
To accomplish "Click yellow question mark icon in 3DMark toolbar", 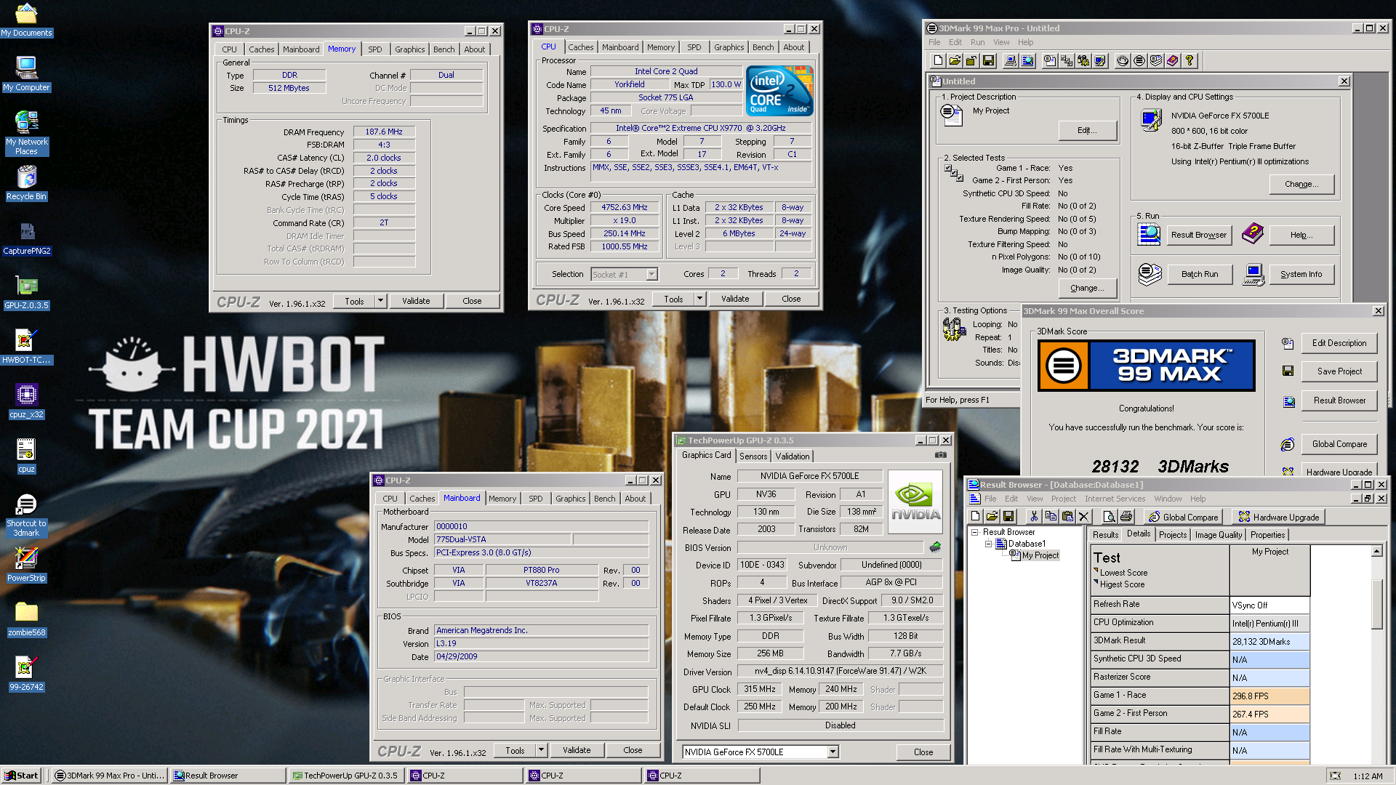I will coord(1190,60).
